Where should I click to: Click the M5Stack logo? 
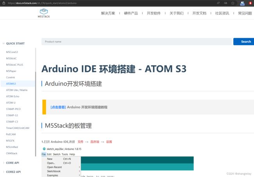pos(44,13)
